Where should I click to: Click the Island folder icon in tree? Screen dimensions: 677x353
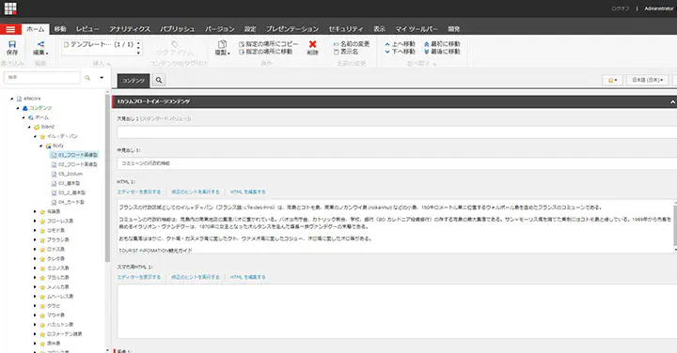[37, 127]
